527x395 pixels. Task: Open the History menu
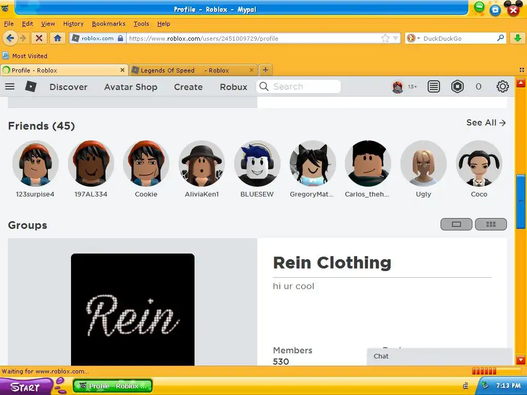tap(73, 24)
